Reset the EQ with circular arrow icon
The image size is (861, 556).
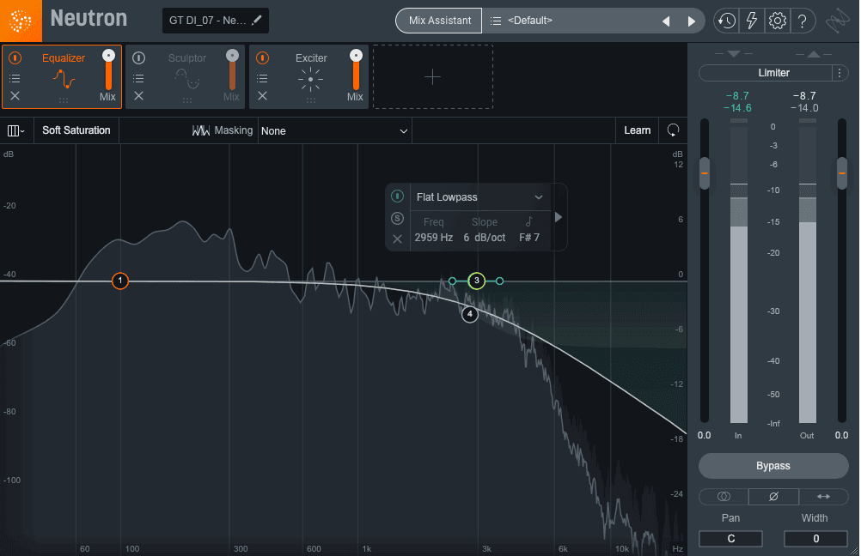point(673,130)
